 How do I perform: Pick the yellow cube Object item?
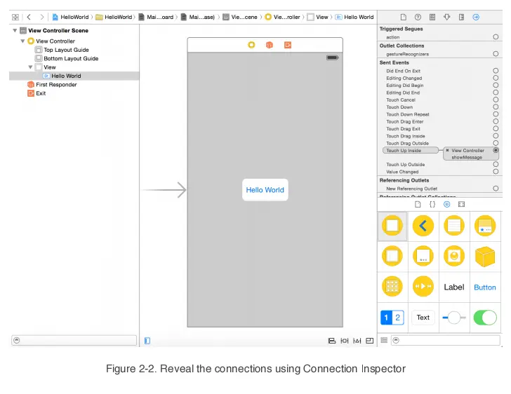[x=485, y=257]
